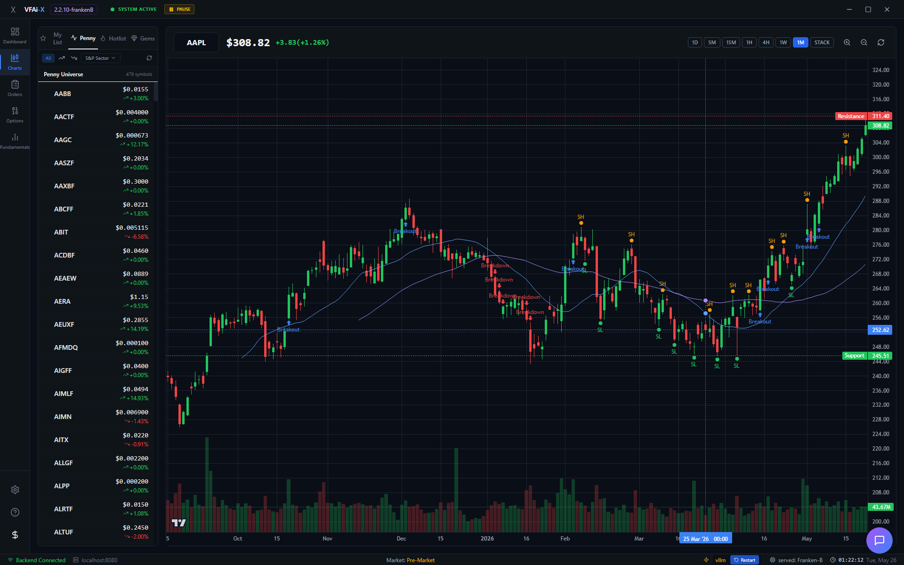Refresh the Penny Universe watchlist
Viewport: 904px width, 565px height.
[149, 58]
